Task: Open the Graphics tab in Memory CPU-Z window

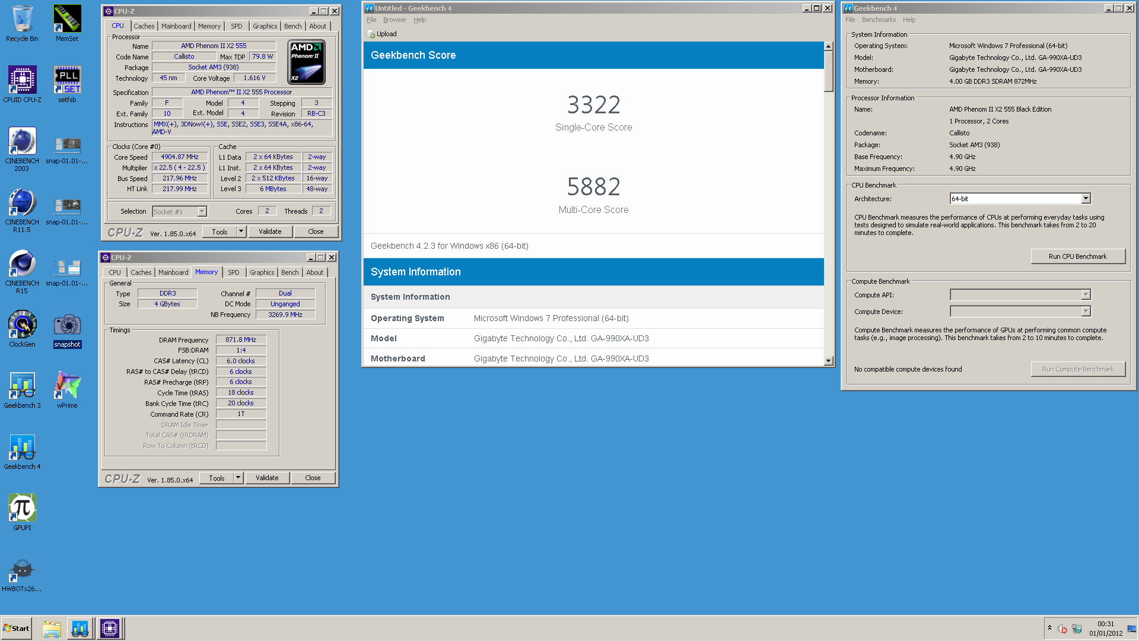Action: pos(262,272)
